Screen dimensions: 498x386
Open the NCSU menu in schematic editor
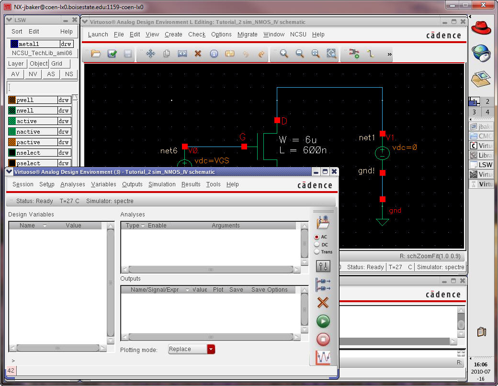(298, 34)
